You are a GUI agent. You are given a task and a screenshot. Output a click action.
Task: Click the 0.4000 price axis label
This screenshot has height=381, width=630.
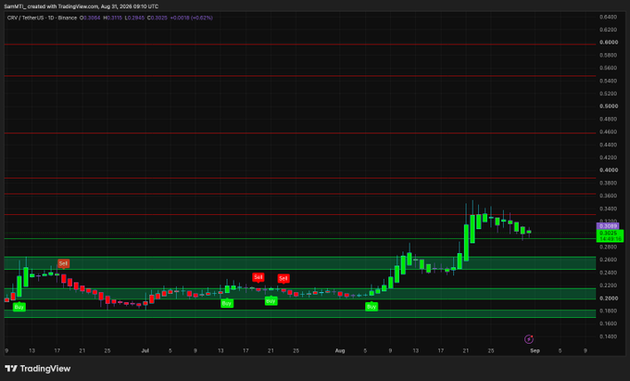click(609, 170)
